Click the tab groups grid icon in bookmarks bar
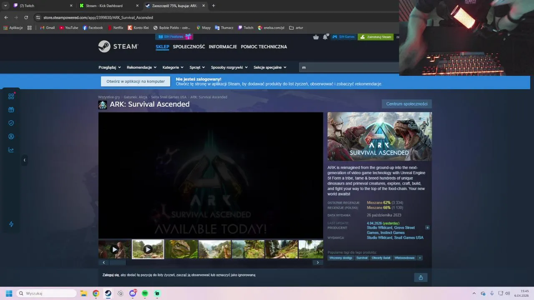The image size is (534, 300). 29,28
